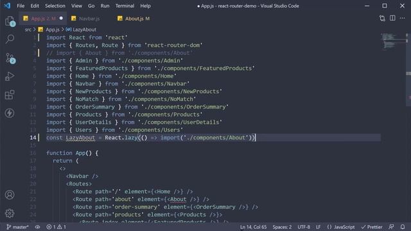Maximize the VS Code window
The height and width of the screenshot is (231, 411).
(x=385, y=6)
